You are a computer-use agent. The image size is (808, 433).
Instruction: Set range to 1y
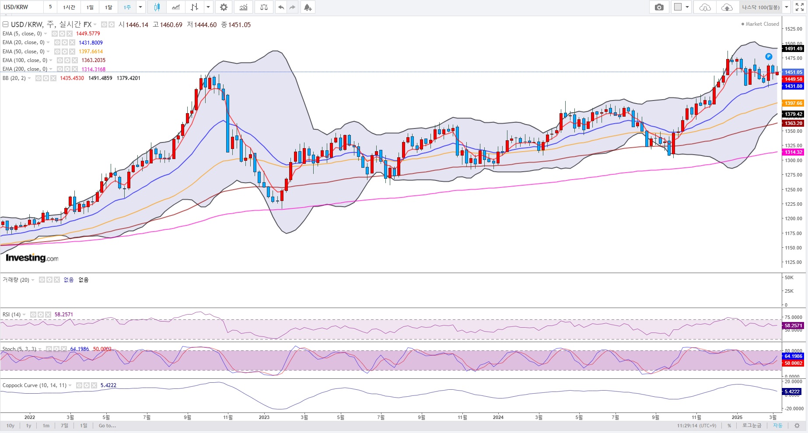pyautogui.click(x=28, y=426)
